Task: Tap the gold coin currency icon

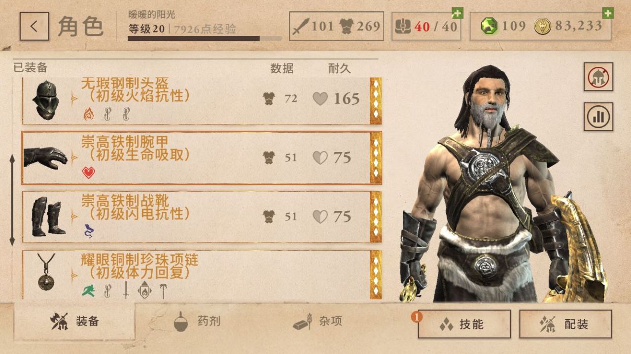Action: point(542,26)
